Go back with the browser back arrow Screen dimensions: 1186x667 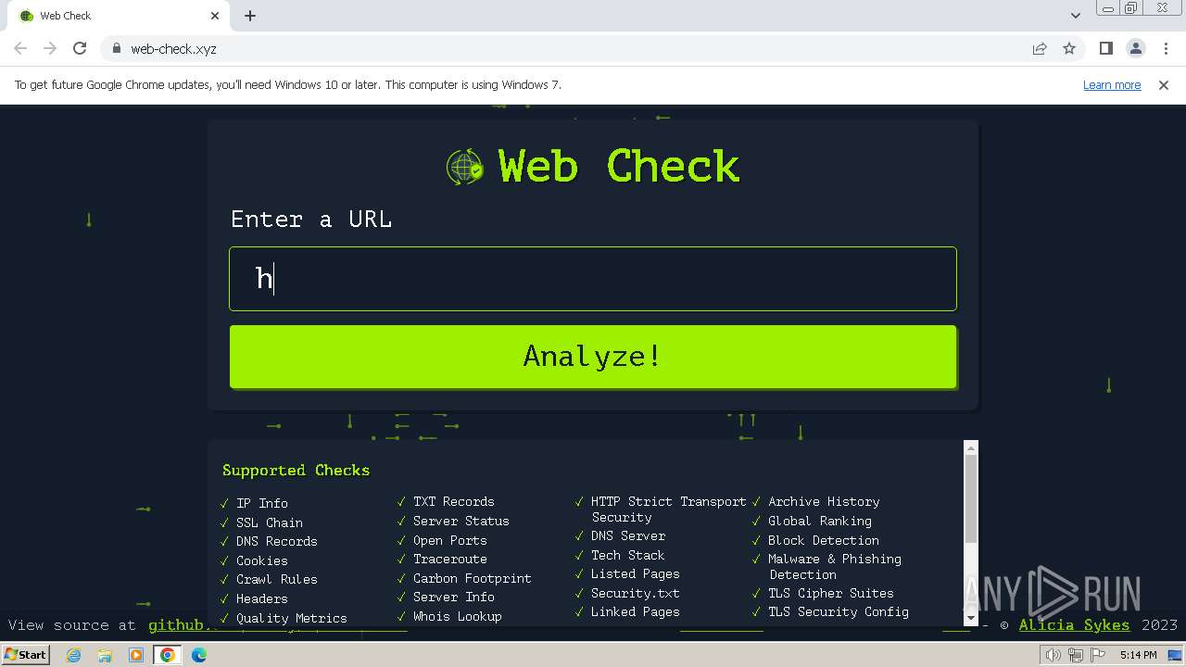20,48
